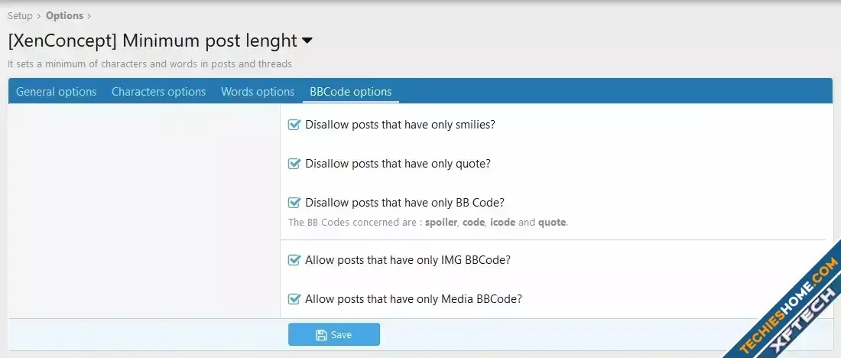Click the BB Codes concerned hint text
This screenshot has height=358, width=841.
428,223
